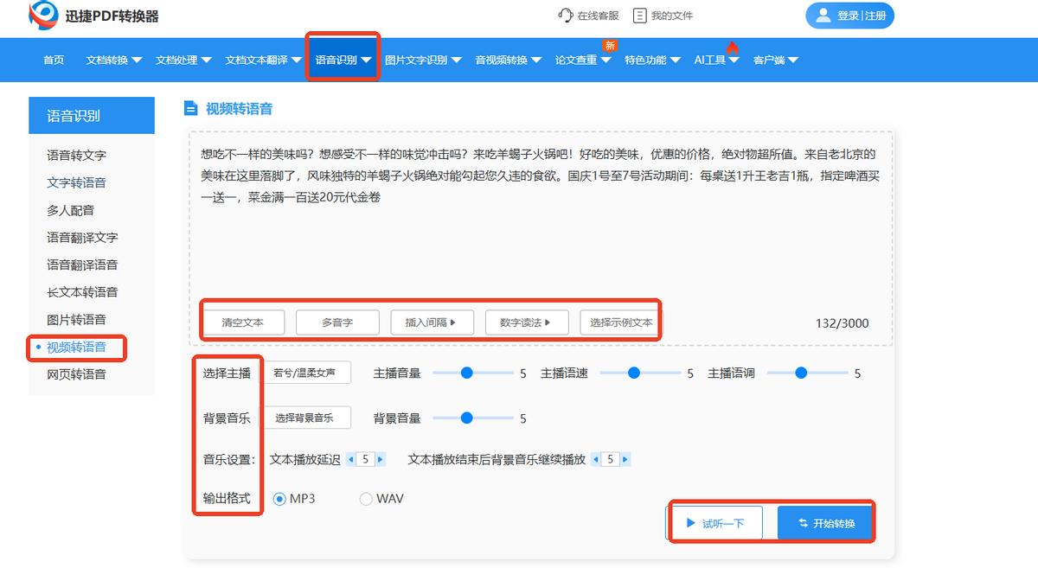Decrease 文本播放延迟 with left arrow
The height and width of the screenshot is (568, 1038).
pyautogui.click(x=350, y=460)
